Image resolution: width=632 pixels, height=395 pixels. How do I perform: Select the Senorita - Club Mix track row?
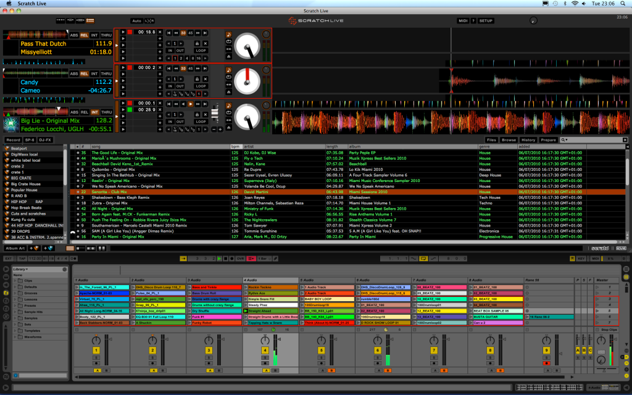coord(349,192)
